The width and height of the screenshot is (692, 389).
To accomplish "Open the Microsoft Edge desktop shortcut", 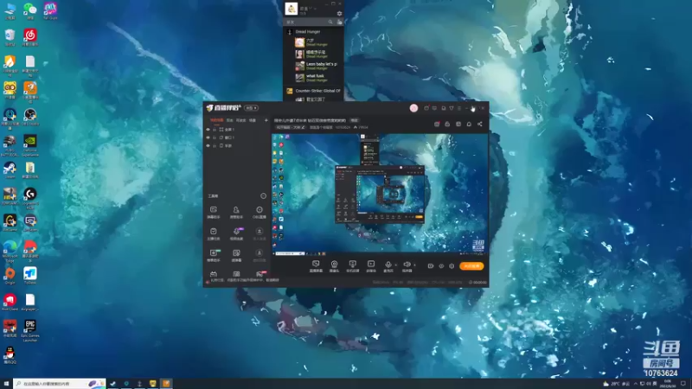I will coord(10,251).
